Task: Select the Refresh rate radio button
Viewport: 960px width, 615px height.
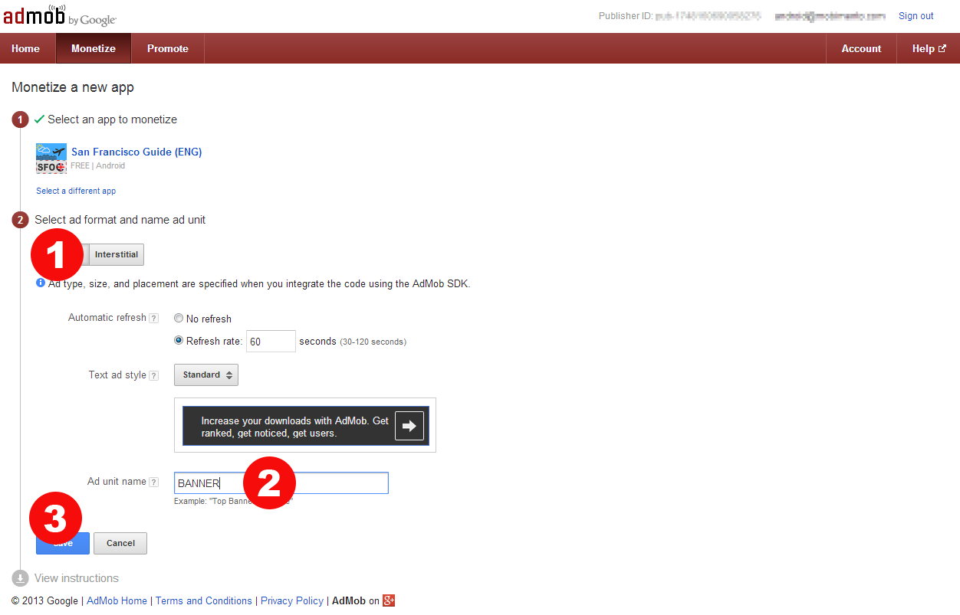Action: (179, 341)
